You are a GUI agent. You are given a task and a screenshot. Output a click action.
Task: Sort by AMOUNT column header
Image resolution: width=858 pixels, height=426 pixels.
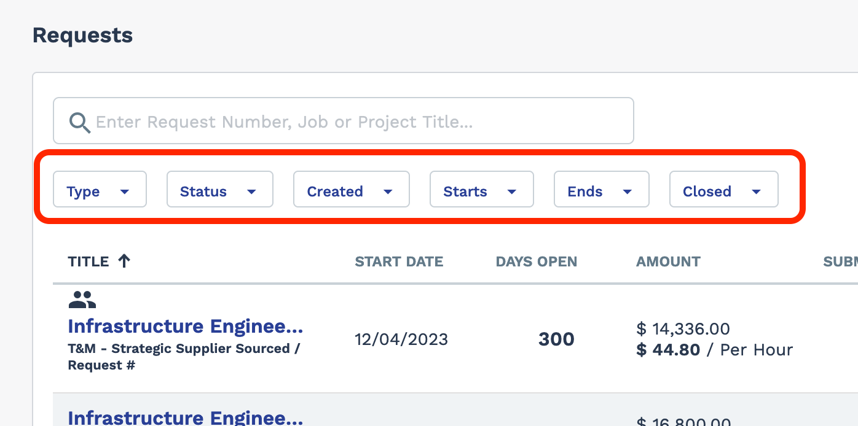click(x=668, y=261)
